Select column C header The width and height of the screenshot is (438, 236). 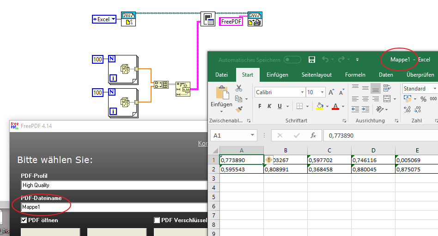click(329, 150)
